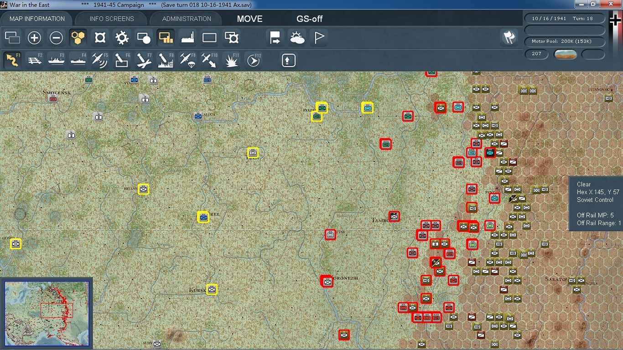The width and height of the screenshot is (623, 350).
Task: Select F7 bomb airfield mode
Action: point(144,60)
